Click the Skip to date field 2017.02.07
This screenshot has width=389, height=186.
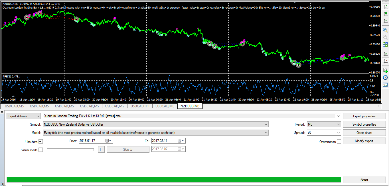[168, 149]
